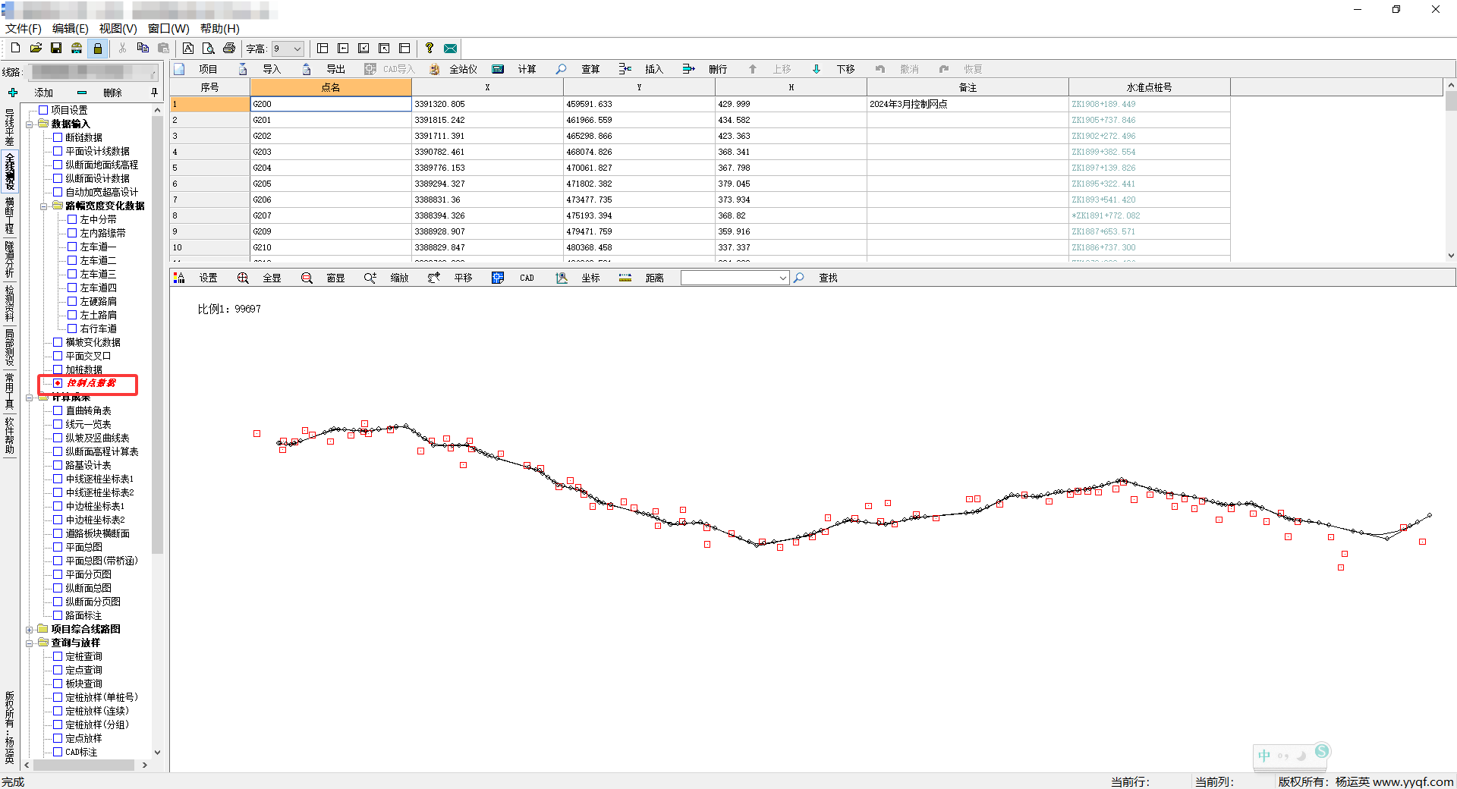Image resolution: width=1457 pixels, height=789 pixels.
Task: Click the Open folder icon
Action: click(x=36, y=48)
